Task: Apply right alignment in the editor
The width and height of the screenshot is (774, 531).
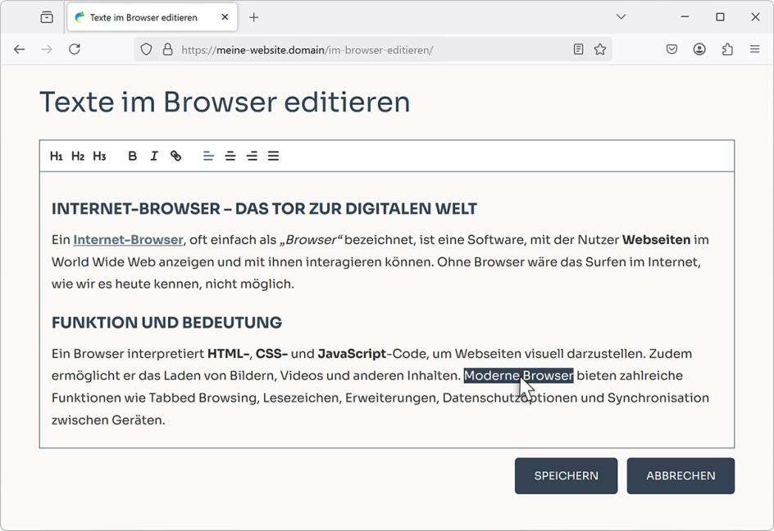Action: tap(252, 156)
